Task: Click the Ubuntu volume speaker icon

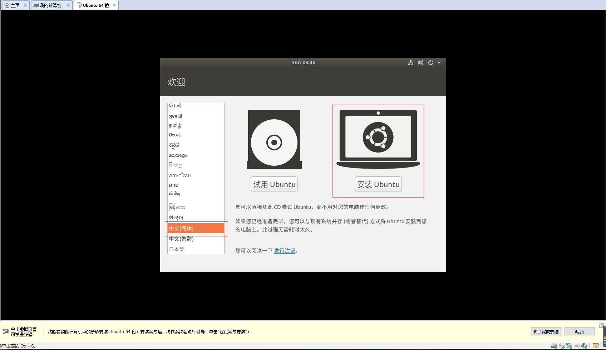Action: coord(420,62)
